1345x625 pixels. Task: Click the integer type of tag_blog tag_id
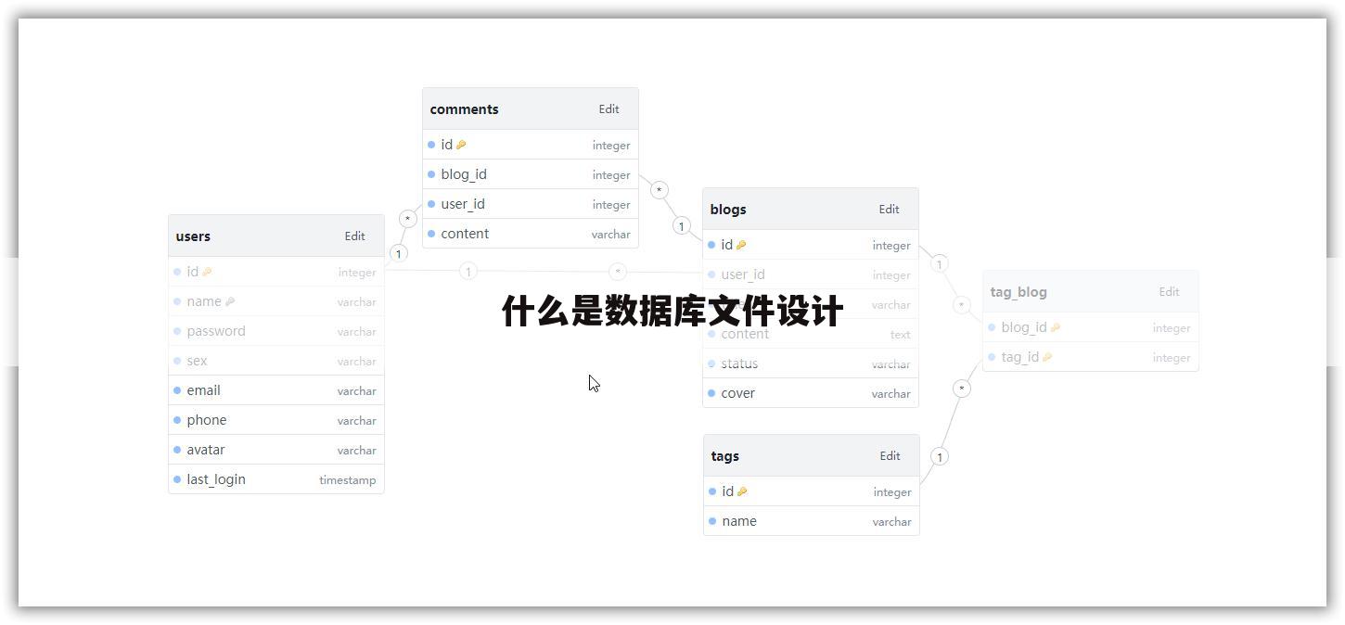1172,358
